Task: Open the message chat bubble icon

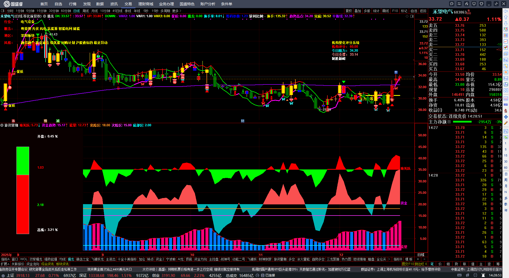Action: coord(452,4)
